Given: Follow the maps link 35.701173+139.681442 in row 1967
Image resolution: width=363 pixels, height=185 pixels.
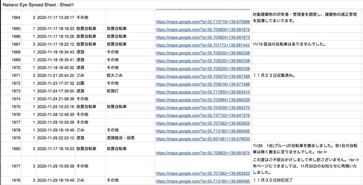Looking at the screenshot, I should pos(203,45).
